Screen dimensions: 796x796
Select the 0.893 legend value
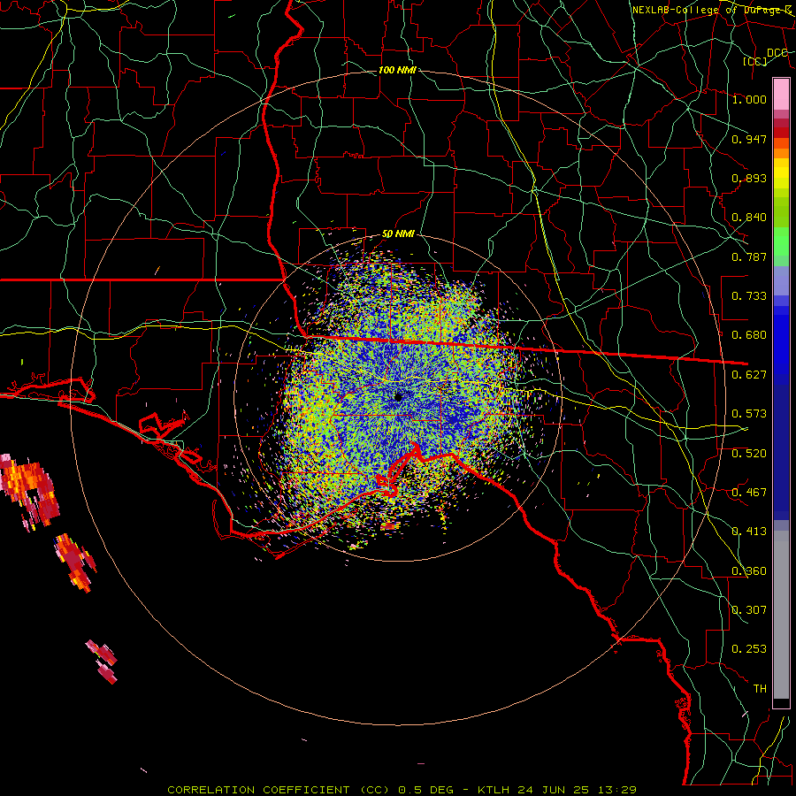[x=749, y=178]
